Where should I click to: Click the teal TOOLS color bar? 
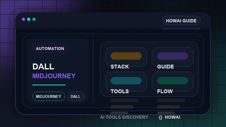coord(126,81)
